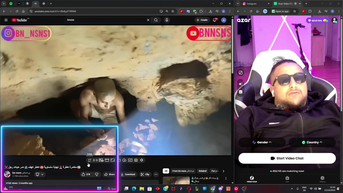Open Discord from the taskbar
Viewport: 343px width, 193px height.
tap(221, 189)
